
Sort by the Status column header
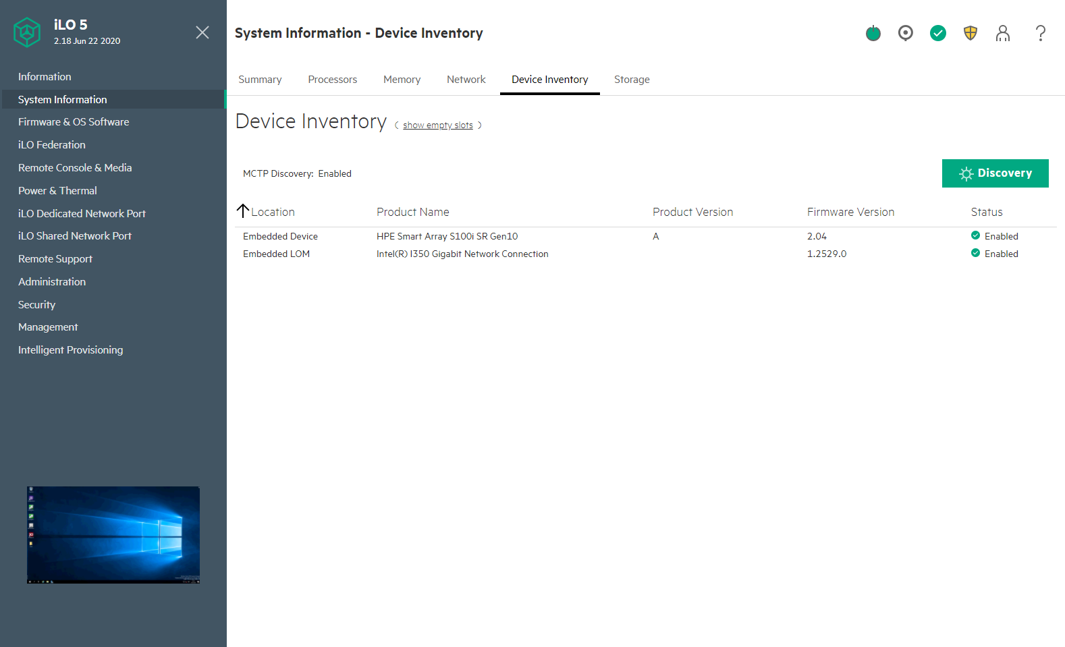(x=987, y=212)
